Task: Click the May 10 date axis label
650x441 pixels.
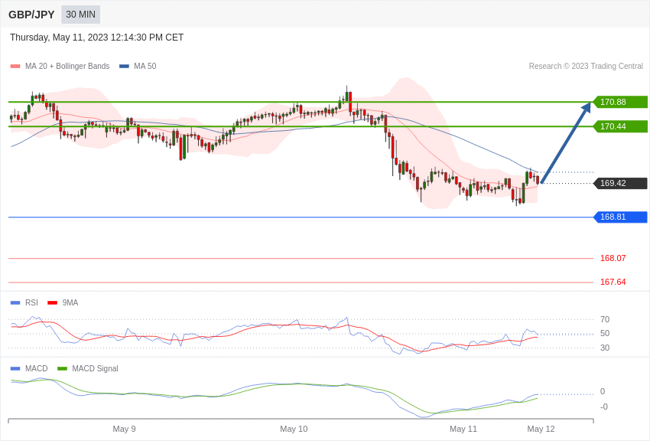Action: 294,429
